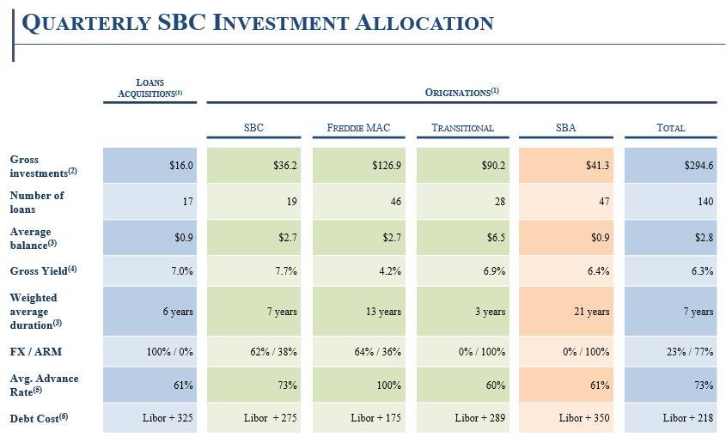This screenshot has height=443, width=726.
Task: Click the Total column header
Action: coord(670,128)
